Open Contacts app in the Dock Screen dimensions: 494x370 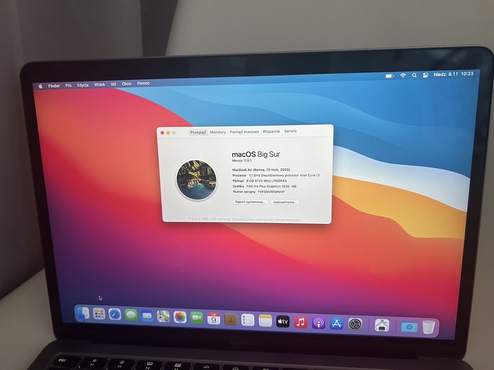[231, 319]
